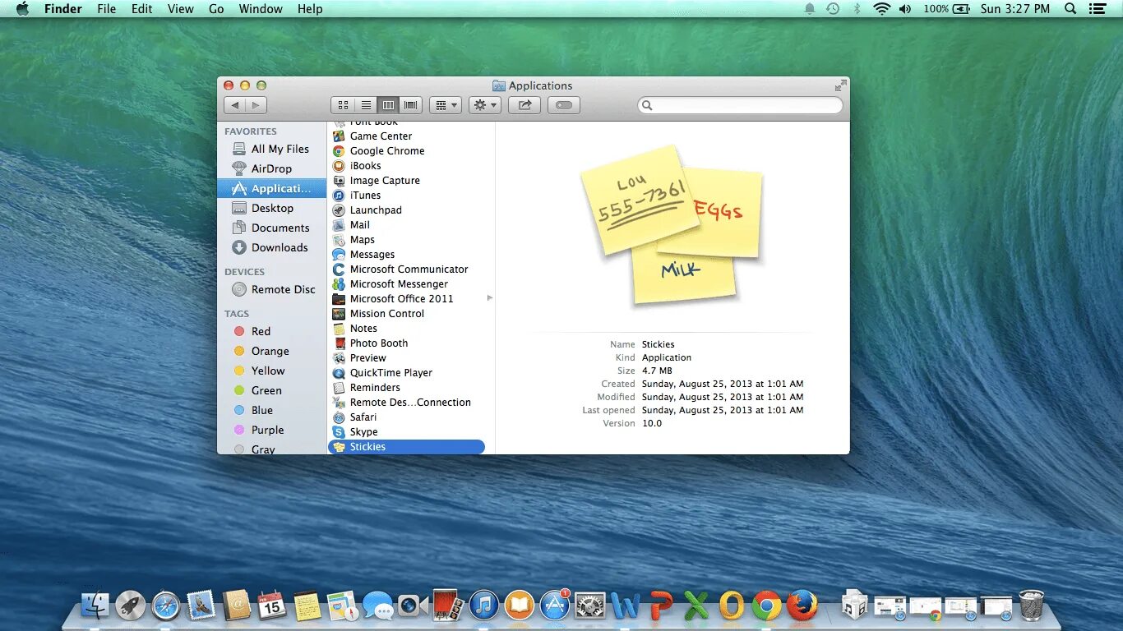
Task: Select the Red tag in the sidebar
Action: (261, 331)
